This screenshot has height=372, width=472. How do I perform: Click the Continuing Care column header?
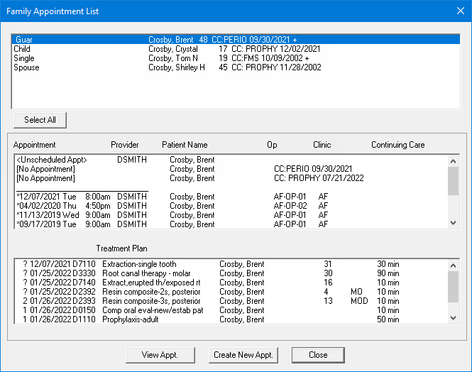397,145
